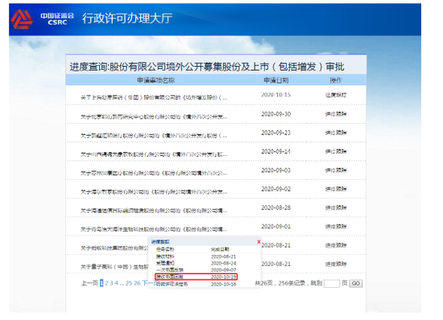Viewport: 443px width, 320px height.
Task: Select the 上海复星医药（集团） application title
Action: pos(154,97)
